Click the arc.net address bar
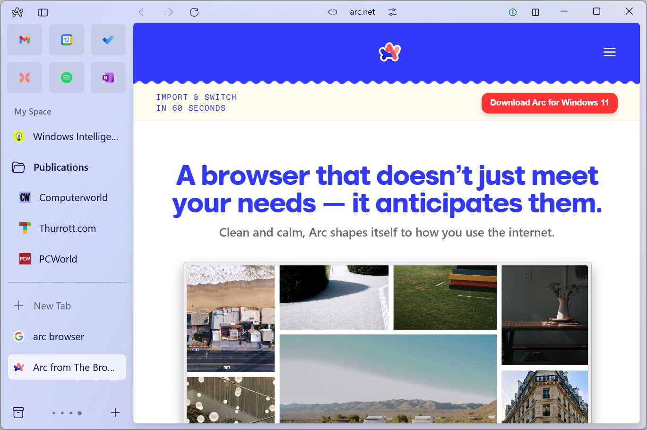Image resolution: width=647 pixels, height=430 pixels. coord(362,12)
